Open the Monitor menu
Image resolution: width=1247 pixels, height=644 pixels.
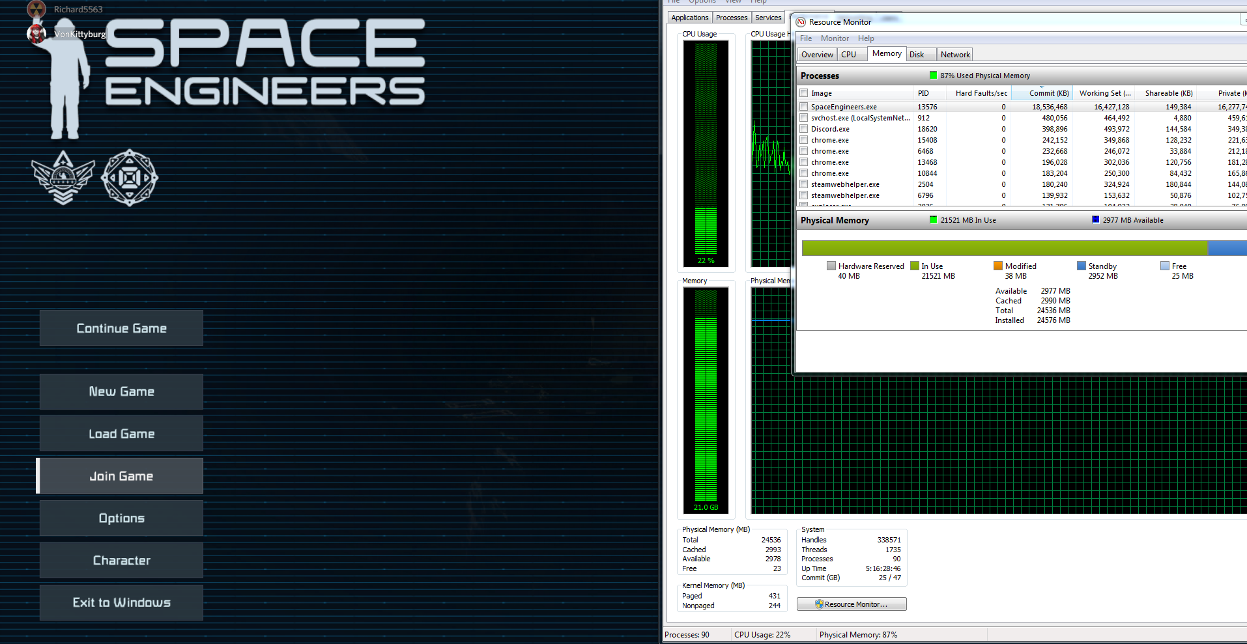[834, 38]
